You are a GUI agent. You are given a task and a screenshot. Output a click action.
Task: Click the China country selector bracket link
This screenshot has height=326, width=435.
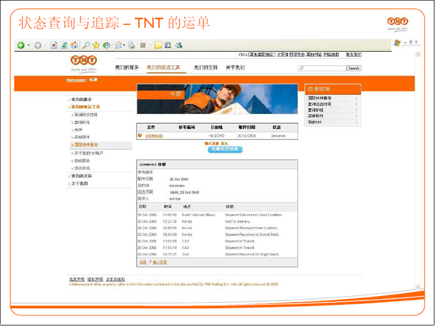point(262,54)
